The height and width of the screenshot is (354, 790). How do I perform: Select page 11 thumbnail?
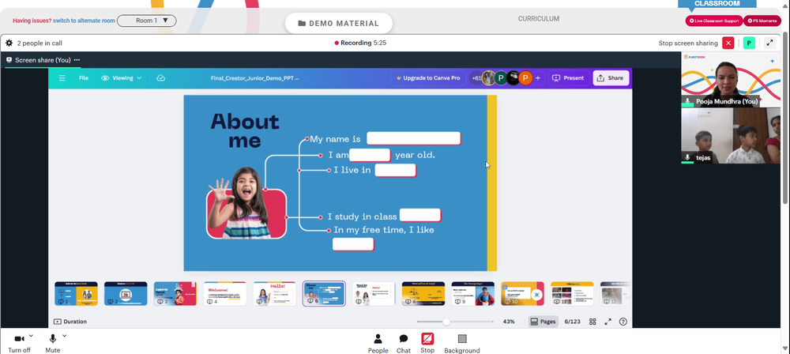click(x=572, y=293)
